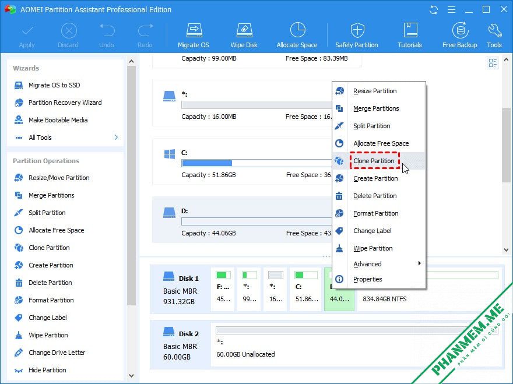The image size is (513, 384).
Task: Select the D: partition row
Action: click(x=242, y=220)
